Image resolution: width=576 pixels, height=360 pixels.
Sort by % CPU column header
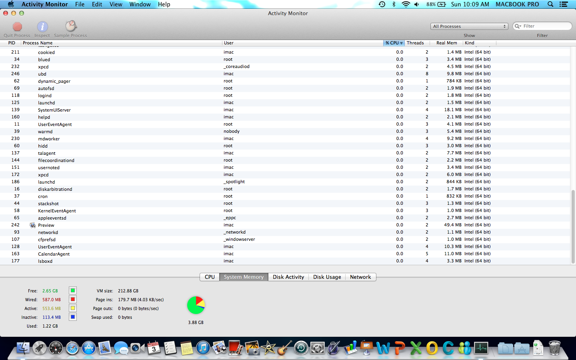[394, 43]
